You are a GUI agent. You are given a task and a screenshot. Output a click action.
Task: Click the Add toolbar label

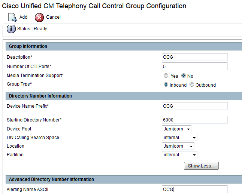click(x=23, y=17)
